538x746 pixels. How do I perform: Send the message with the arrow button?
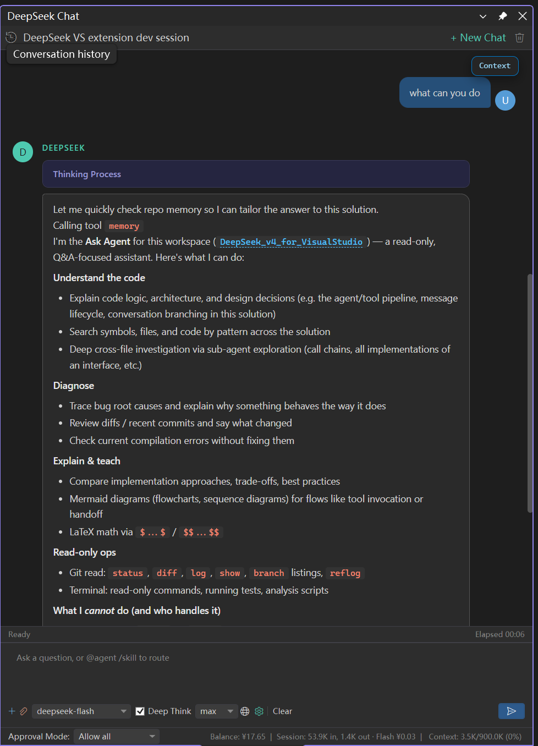tap(511, 711)
